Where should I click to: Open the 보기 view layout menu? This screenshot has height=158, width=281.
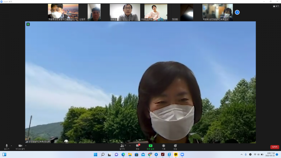(276, 6)
